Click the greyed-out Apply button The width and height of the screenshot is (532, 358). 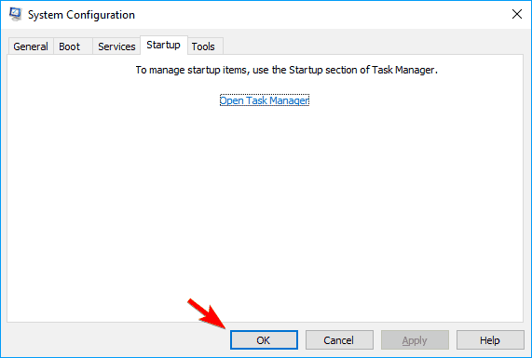pyautogui.click(x=415, y=340)
